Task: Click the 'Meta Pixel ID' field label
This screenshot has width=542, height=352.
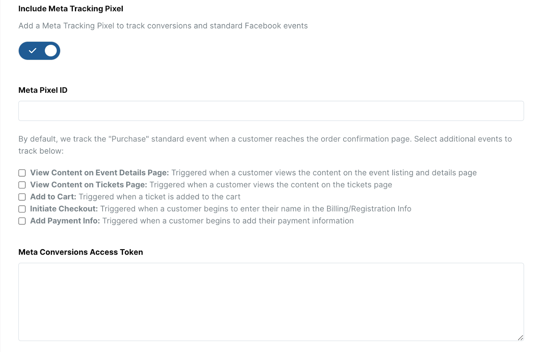Action: (x=43, y=90)
